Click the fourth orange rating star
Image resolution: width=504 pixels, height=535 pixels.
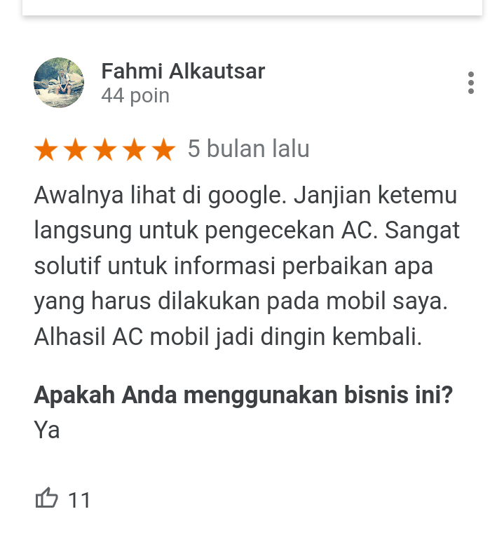click(x=135, y=149)
